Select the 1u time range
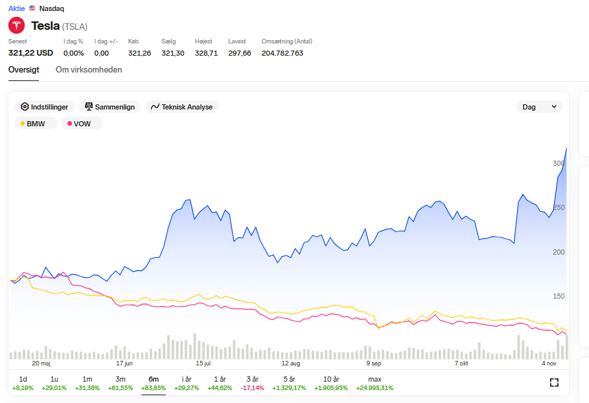 point(54,383)
